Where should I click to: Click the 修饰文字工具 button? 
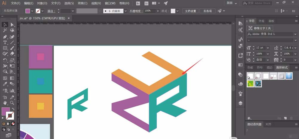[x=260, y=28]
